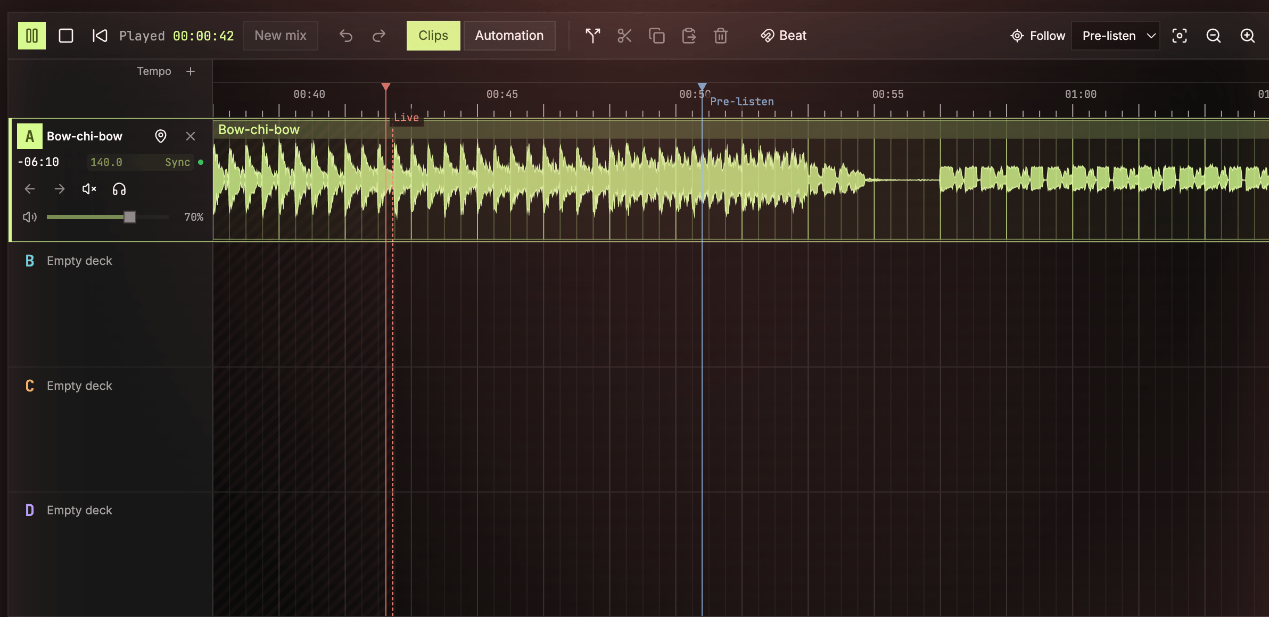Remove Bow-chi-bow track from deck A
This screenshot has height=617, width=1269.
click(191, 136)
